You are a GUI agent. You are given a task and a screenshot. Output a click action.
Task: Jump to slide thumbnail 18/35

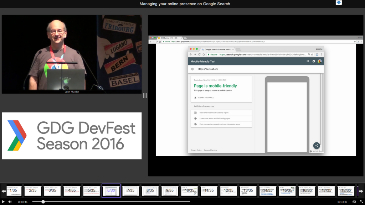(x=346, y=191)
